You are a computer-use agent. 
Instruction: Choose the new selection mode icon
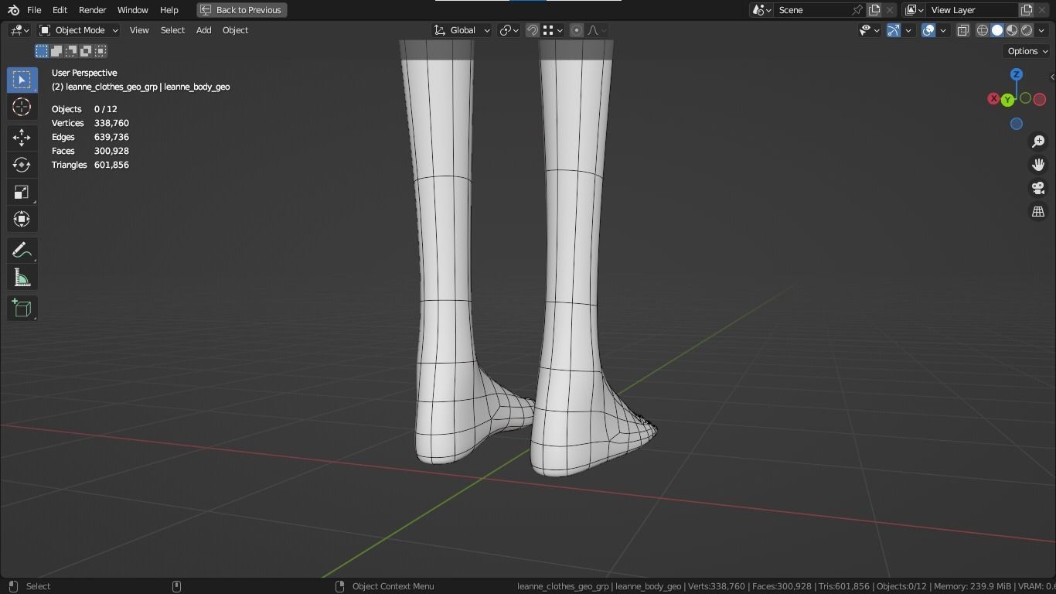tap(42, 51)
